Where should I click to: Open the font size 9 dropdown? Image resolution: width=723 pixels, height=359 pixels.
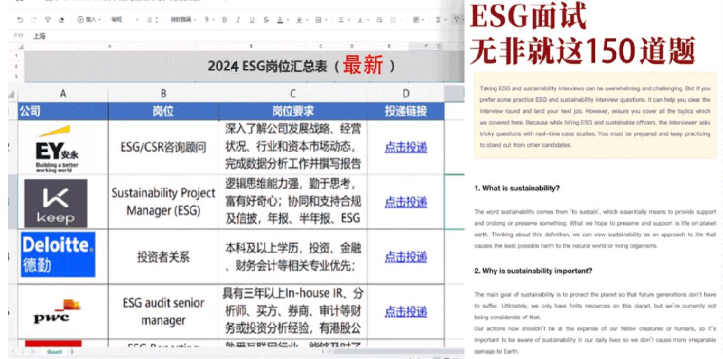click(210, 20)
